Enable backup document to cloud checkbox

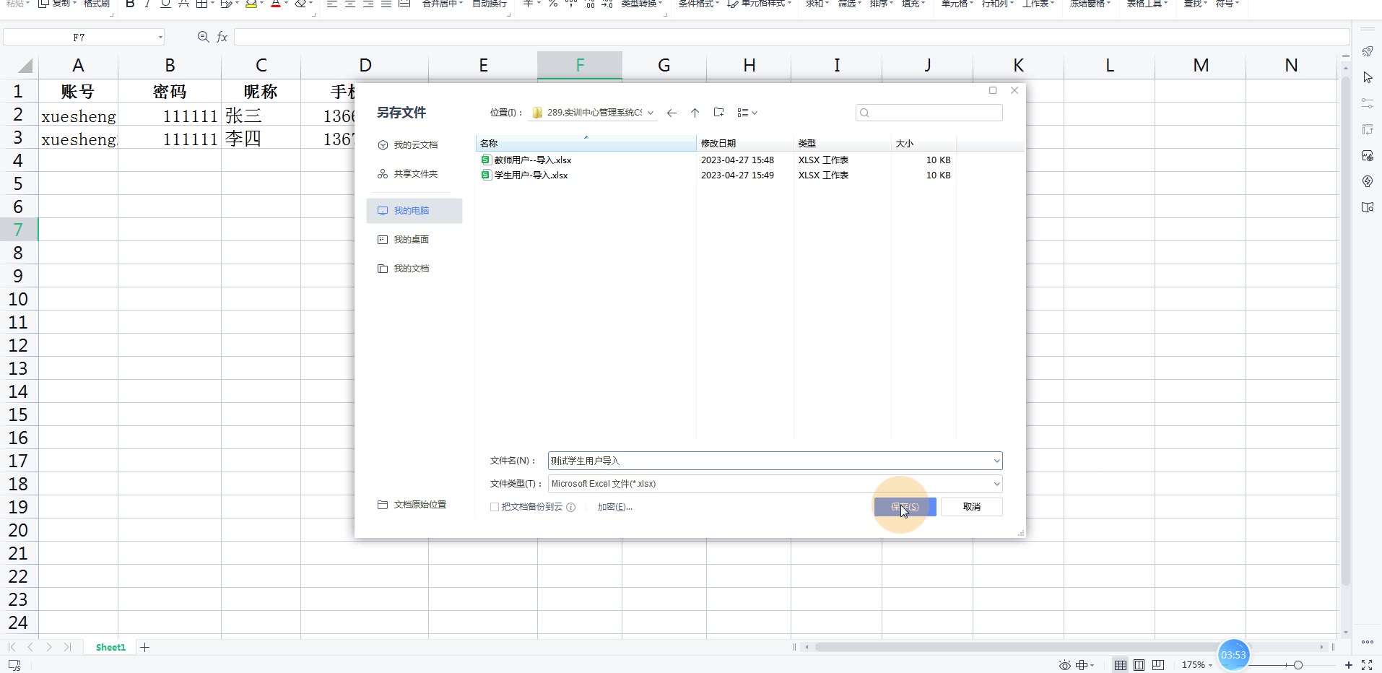pos(495,507)
